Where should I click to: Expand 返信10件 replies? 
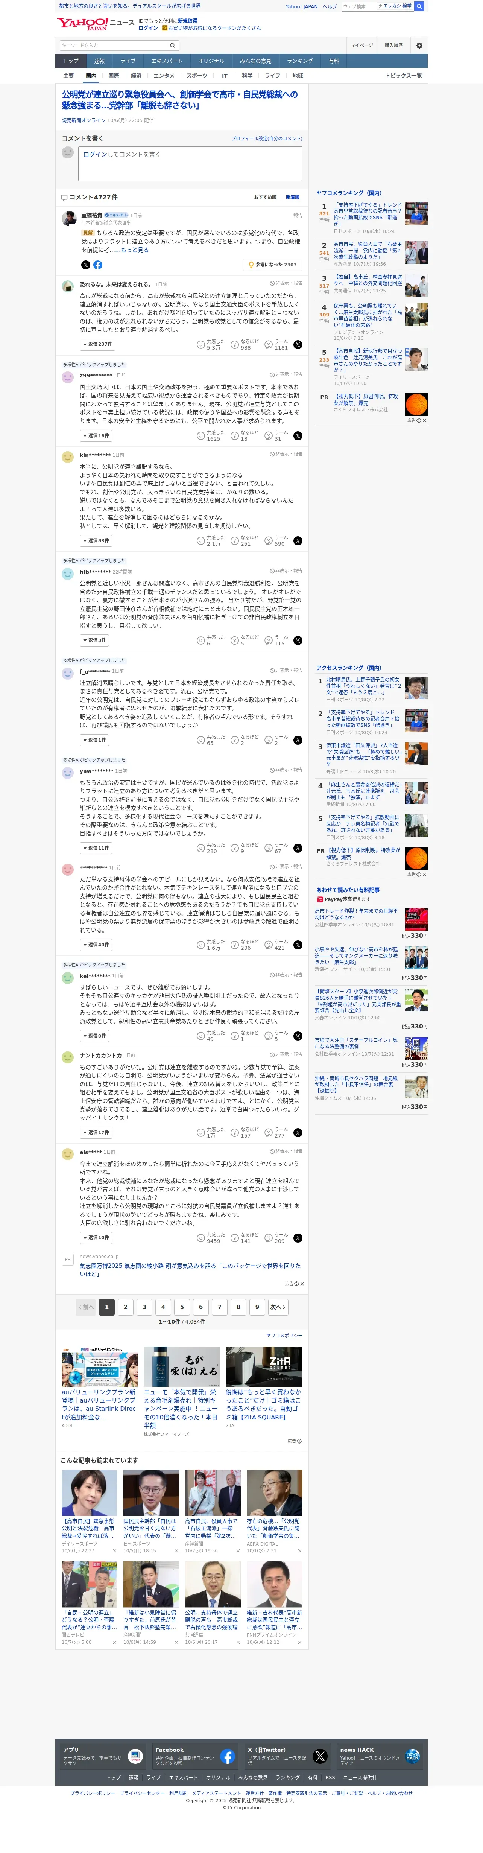(96, 1238)
